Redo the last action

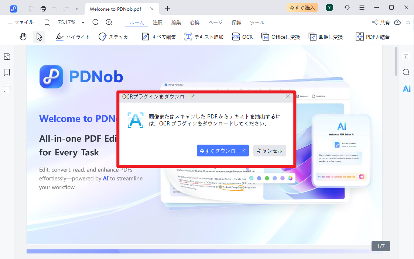click(x=66, y=9)
